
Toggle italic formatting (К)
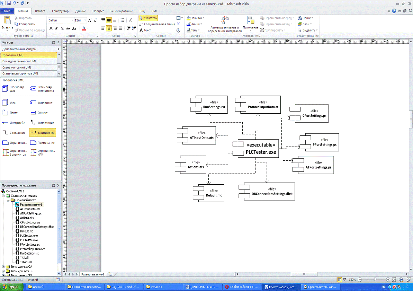click(56, 28)
